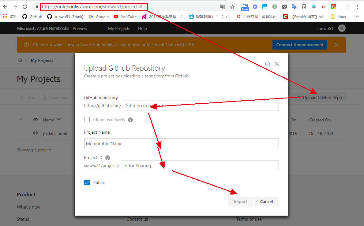Toggle the Clone recursively checkbox
This screenshot has width=364, height=226.
[x=87, y=120]
